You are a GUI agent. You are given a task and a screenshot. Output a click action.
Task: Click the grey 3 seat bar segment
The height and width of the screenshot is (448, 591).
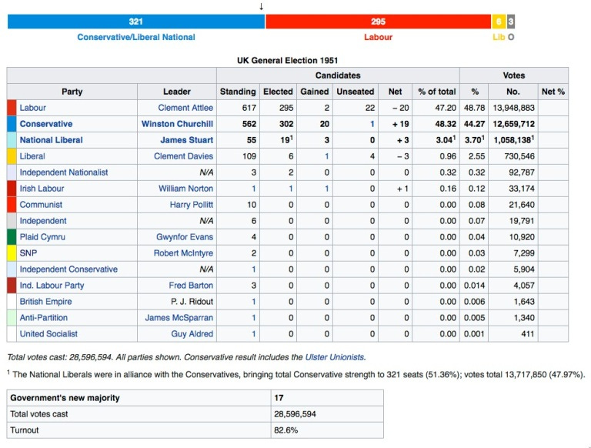pyautogui.click(x=511, y=22)
